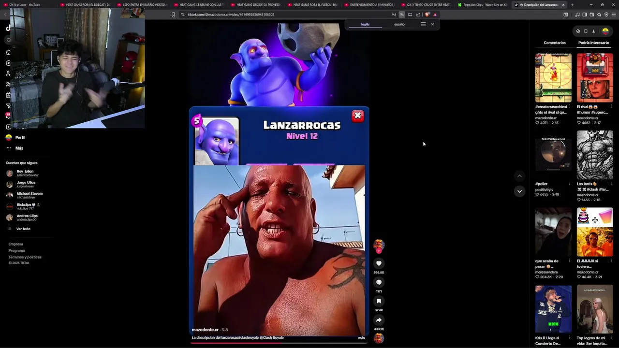
Task: Open the spinning sound disc icon
Action: click(x=379, y=338)
